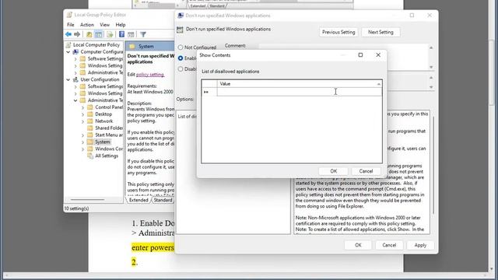
Task: Open the File menu
Action: click(71, 24)
